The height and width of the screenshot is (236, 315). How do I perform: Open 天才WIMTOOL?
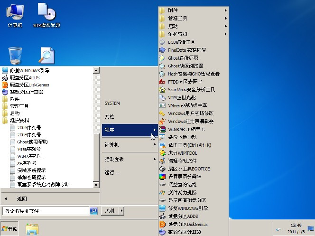click(194, 153)
